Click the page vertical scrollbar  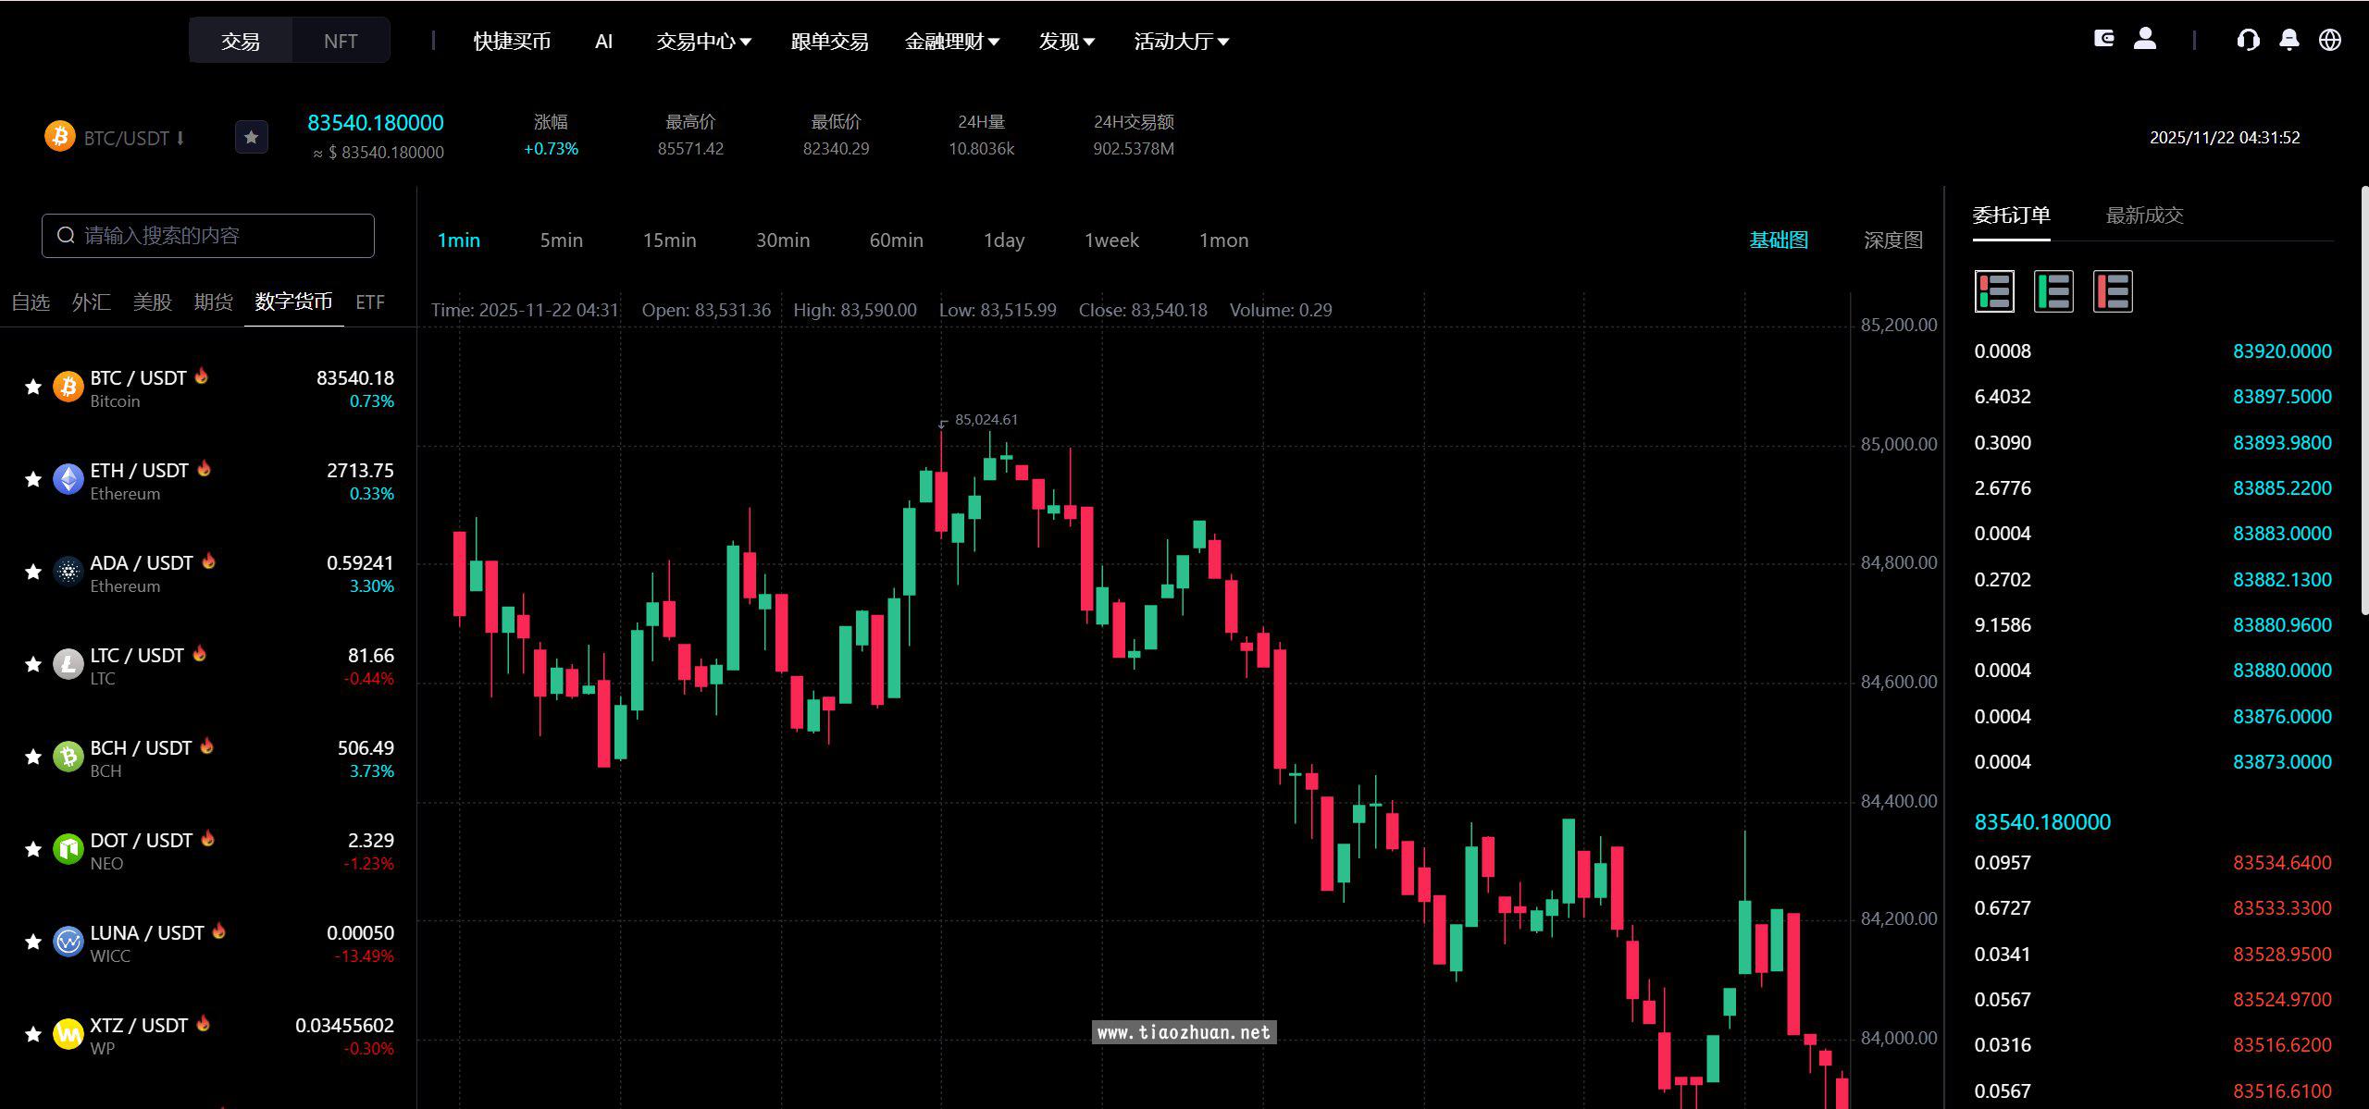pyautogui.click(x=2363, y=398)
